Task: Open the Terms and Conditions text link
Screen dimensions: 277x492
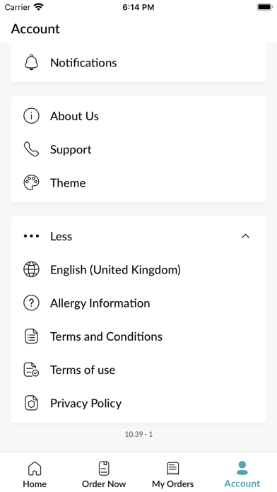Action: click(106, 336)
